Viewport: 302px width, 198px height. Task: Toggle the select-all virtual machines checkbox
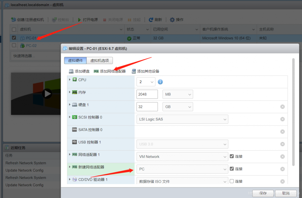pyautogui.click(x=14, y=29)
